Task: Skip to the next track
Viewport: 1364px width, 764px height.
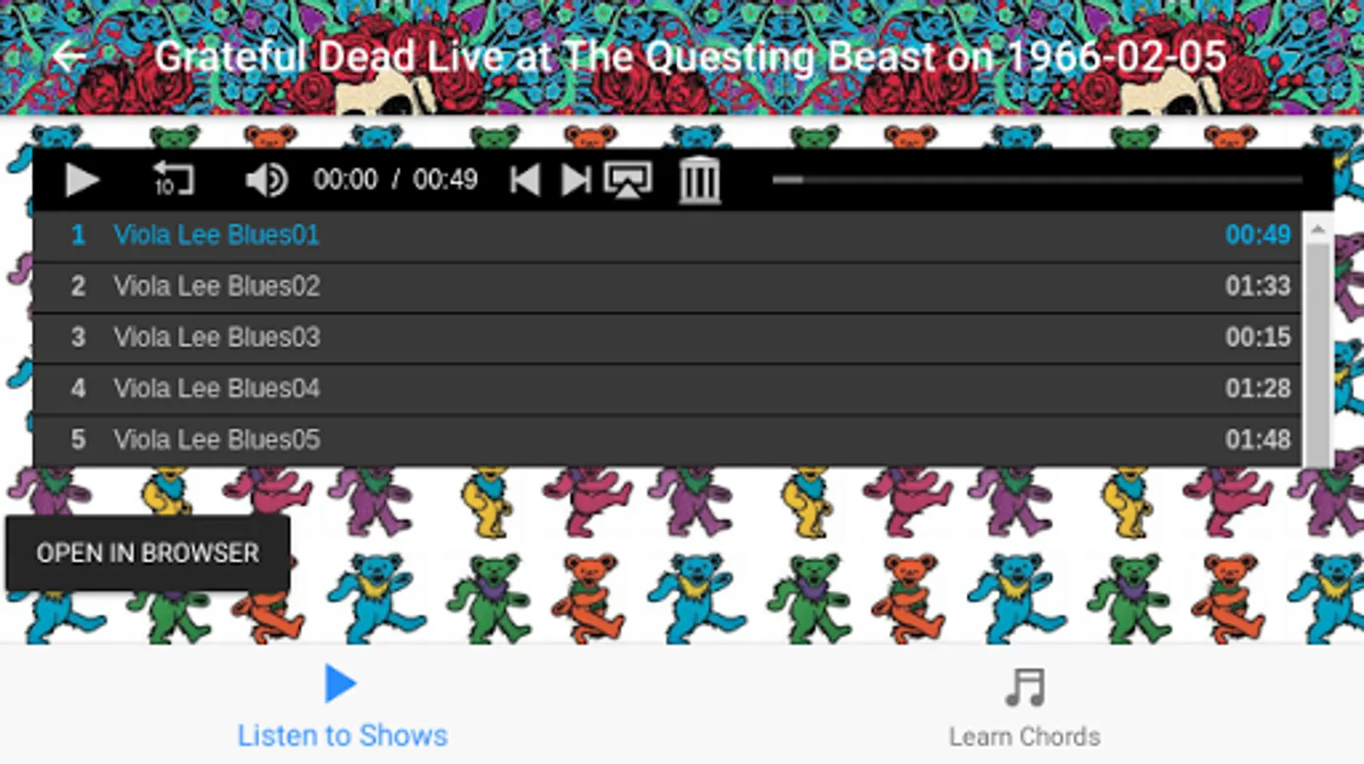Action: [x=576, y=180]
